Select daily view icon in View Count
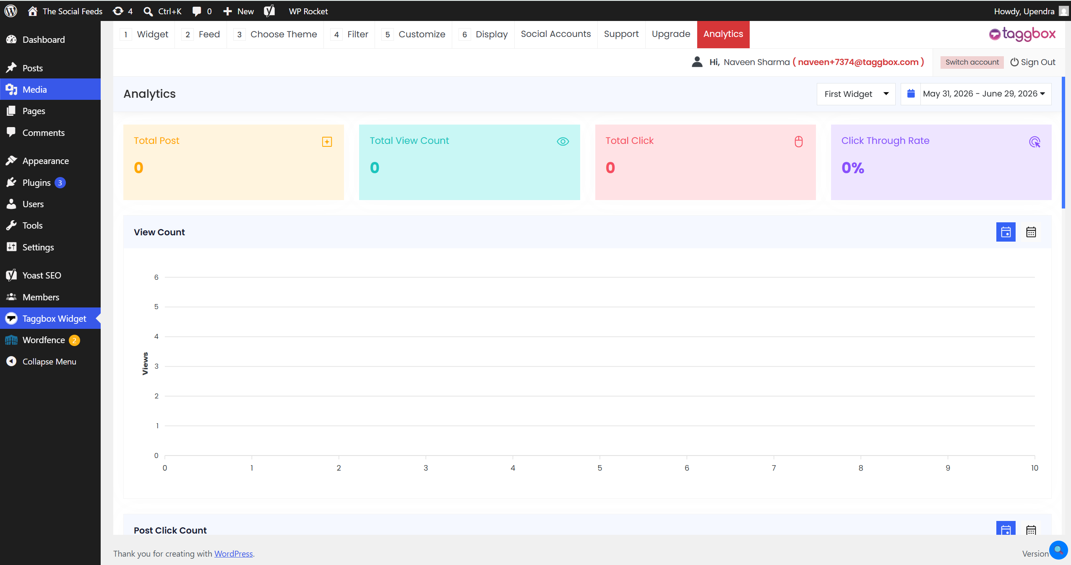The image size is (1071, 565). [x=1006, y=232]
